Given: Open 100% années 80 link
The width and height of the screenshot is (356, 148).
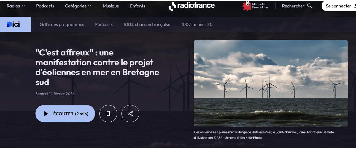Looking at the screenshot, I should click(197, 24).
